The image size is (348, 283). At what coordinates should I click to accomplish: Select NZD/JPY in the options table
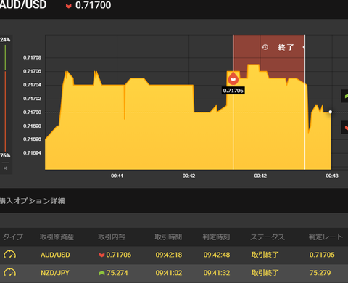point(55,273)
